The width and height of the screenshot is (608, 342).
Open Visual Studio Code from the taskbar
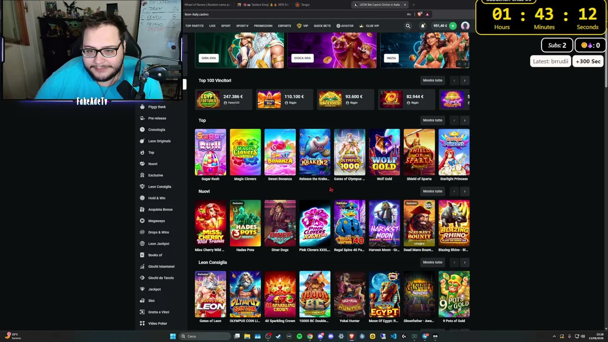point(393,336)
